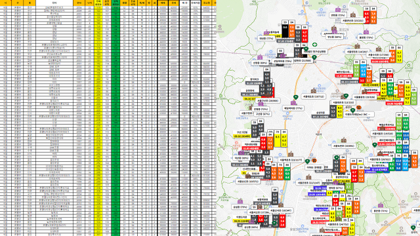The height and width of the screenshot is (236, 420).
Task: Open the school label showing (13/571)
Action: point(248,182)
